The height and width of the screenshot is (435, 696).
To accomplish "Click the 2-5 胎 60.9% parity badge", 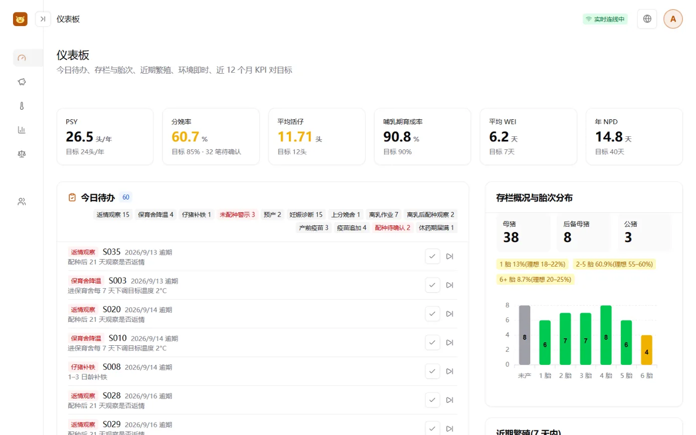I will pos(614,264).
